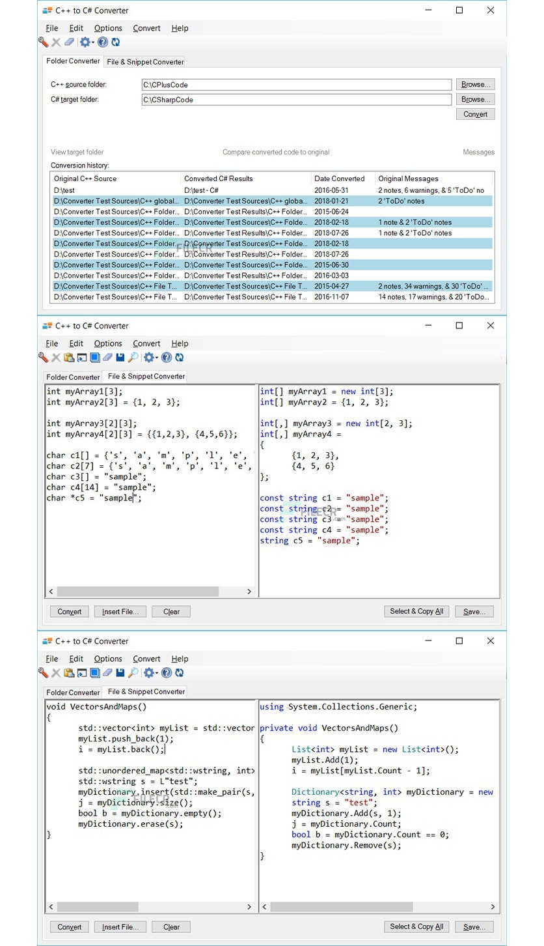
Task: Click wrench Convert icon in bottom window toolbar
Action: (x=44, y=673)
